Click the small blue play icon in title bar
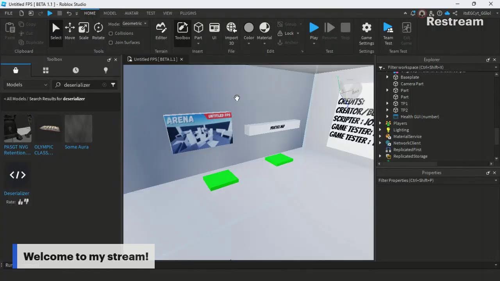This screenshot has height=281, width=500. pyautogui.click(x=50, y=13)
